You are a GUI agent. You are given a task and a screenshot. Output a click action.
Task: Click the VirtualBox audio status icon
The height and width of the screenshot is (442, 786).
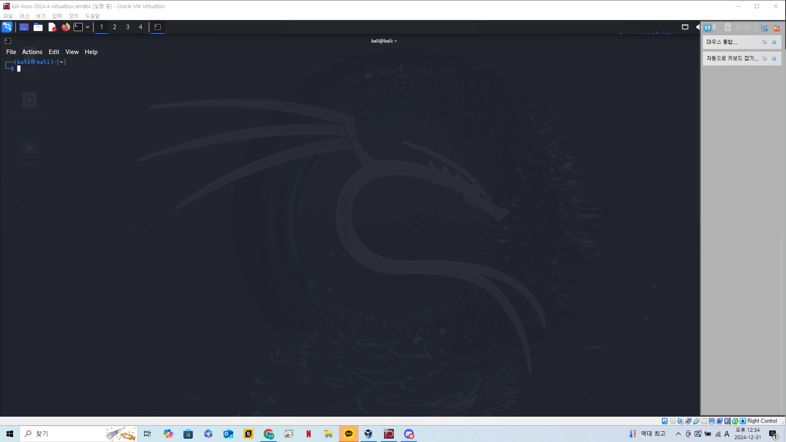coord(680,421)
